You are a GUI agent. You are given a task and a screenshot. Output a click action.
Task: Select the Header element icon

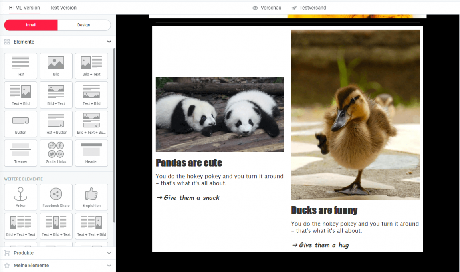[91, 153]
